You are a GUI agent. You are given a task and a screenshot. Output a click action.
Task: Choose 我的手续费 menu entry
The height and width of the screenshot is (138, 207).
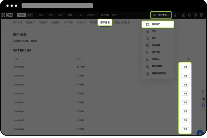point(158,66)
